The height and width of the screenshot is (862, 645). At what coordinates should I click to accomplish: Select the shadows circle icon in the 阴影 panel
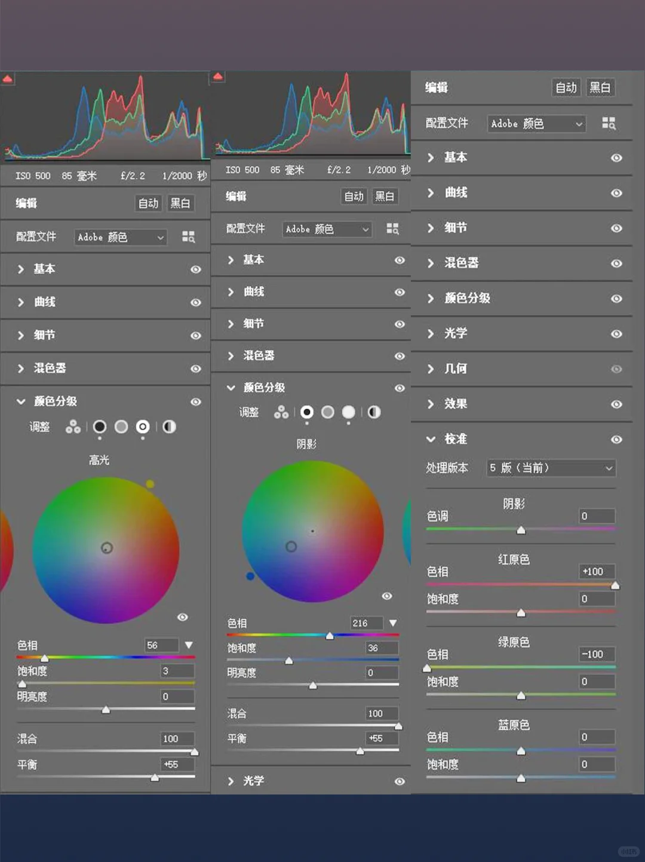307,412
